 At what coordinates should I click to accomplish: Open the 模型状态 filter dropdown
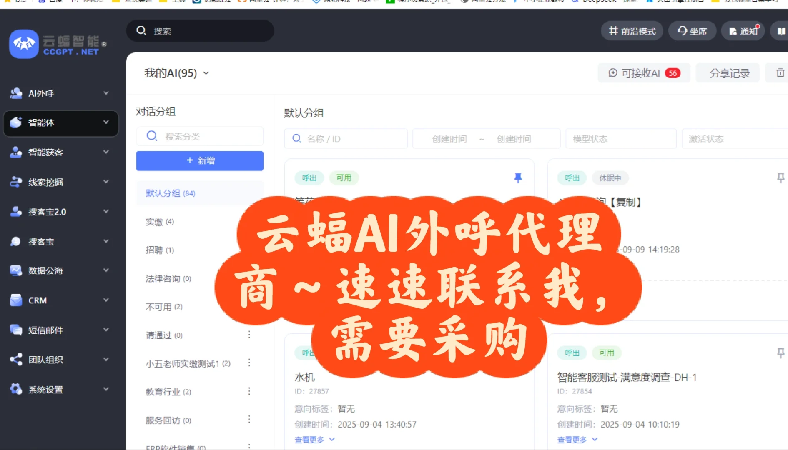[x=620, y=139]
